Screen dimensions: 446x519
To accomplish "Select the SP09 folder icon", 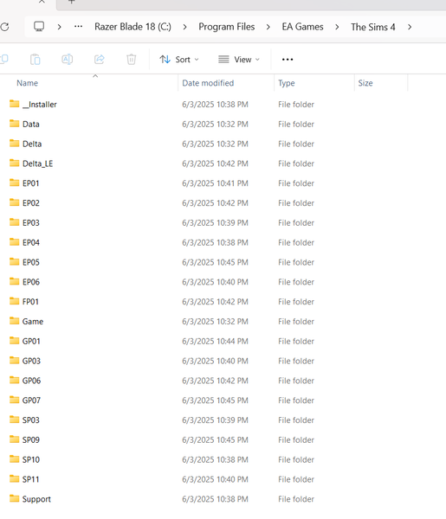I will (x=14, y=439).
